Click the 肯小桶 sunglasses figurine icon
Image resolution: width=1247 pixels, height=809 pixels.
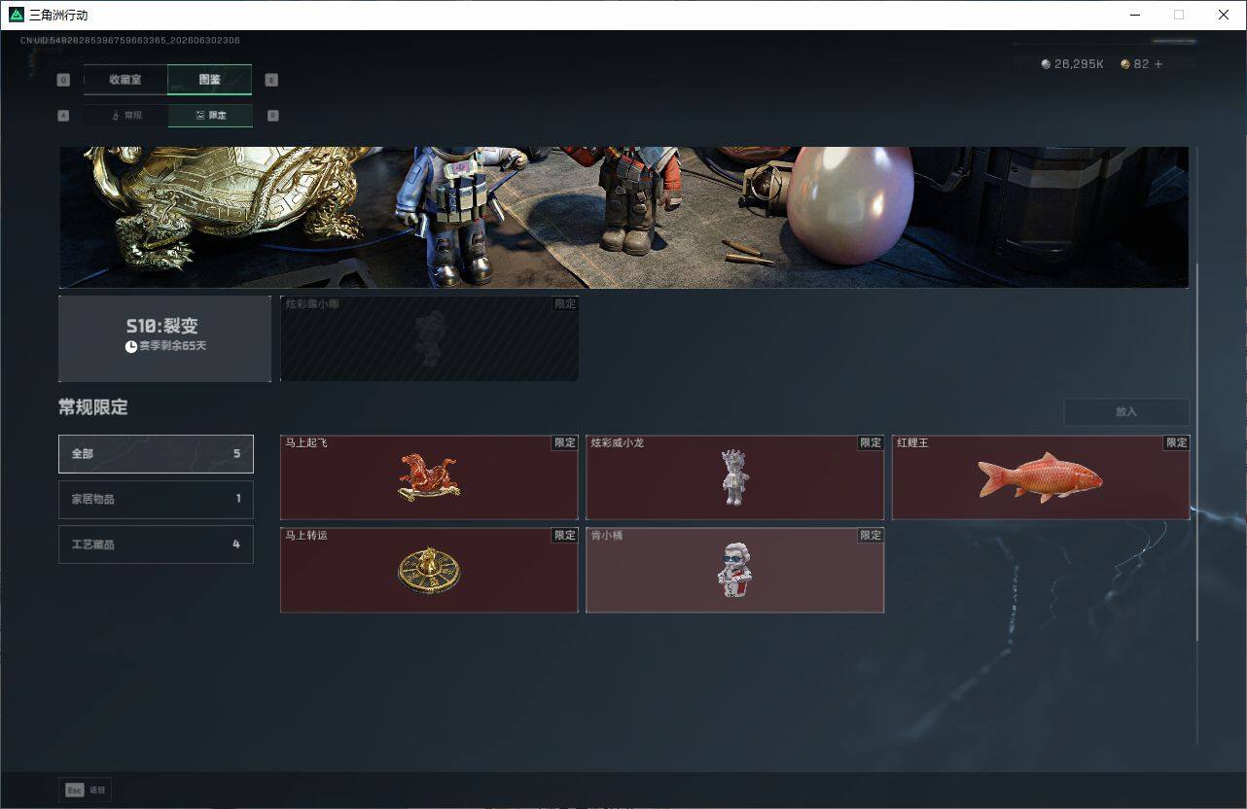click(x=734, y=570)
